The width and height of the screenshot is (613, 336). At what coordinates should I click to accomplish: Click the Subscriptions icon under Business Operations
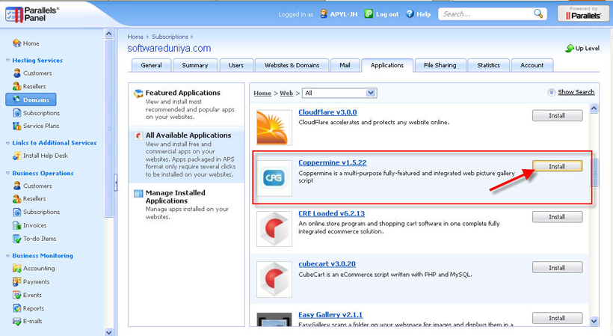coord(16,212)
